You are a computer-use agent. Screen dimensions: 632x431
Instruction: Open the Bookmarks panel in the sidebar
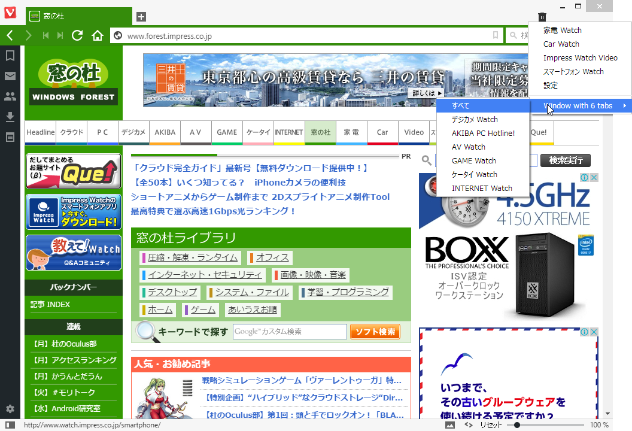click(10, 56)
